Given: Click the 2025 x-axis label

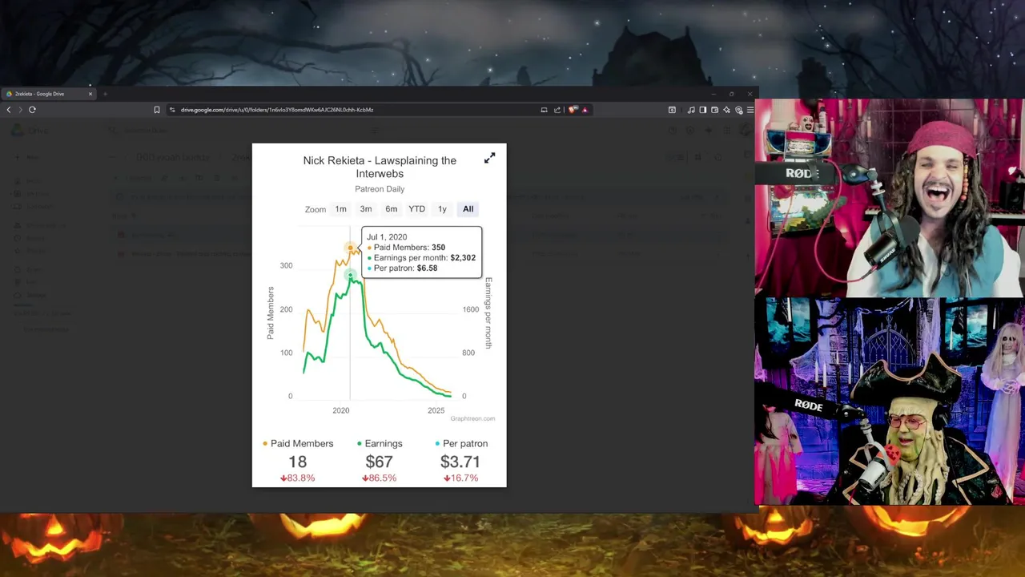Looking at the screenshot, I should pyautogui.click(x=436, y=410).
